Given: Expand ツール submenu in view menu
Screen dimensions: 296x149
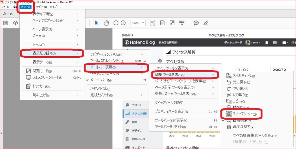Looking at the screenshot, I should coord(52,44).
